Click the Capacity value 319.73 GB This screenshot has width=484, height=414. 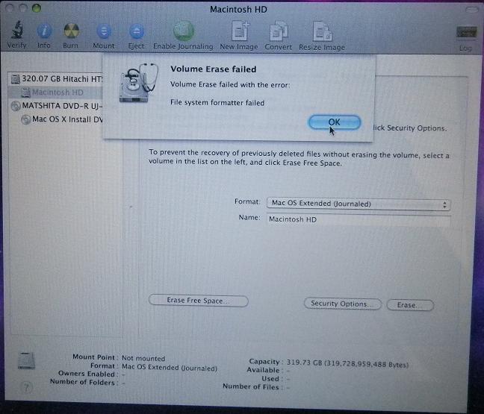(x=347, y=363)
